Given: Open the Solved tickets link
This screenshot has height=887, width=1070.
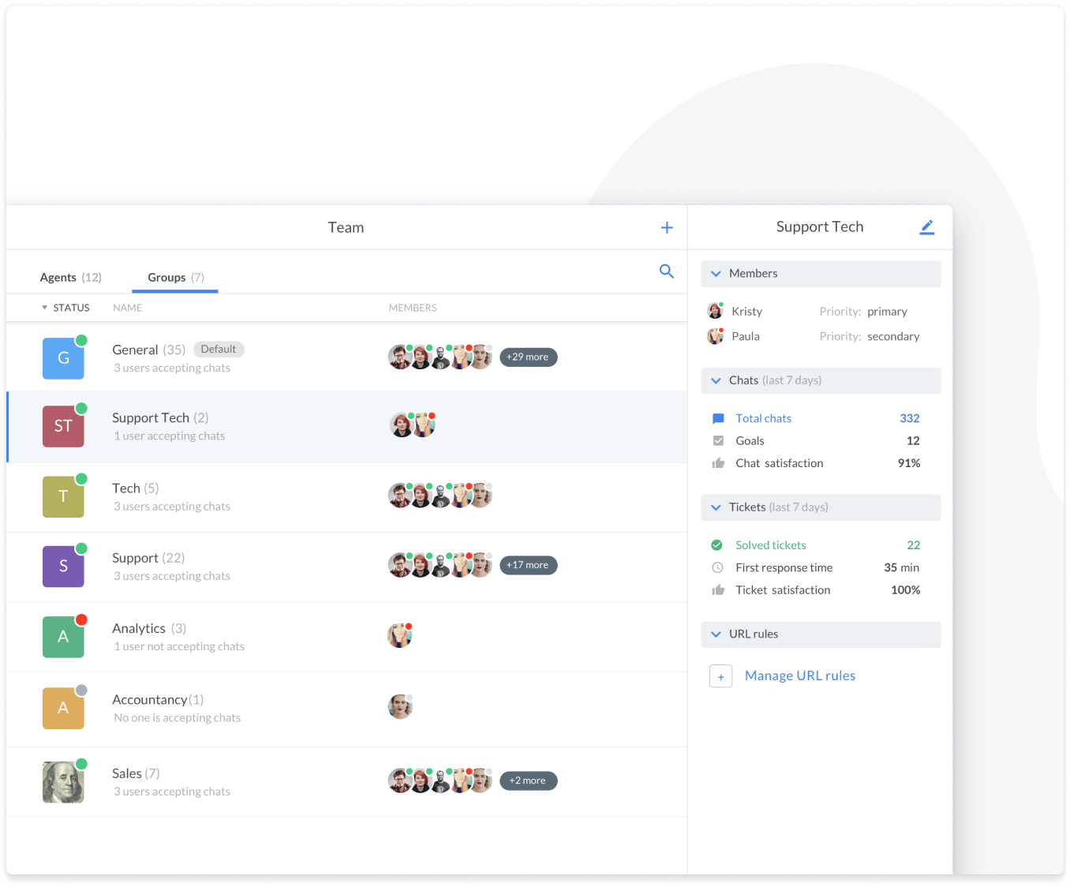Looking at the screenshot, I should [x=771, y=545].
